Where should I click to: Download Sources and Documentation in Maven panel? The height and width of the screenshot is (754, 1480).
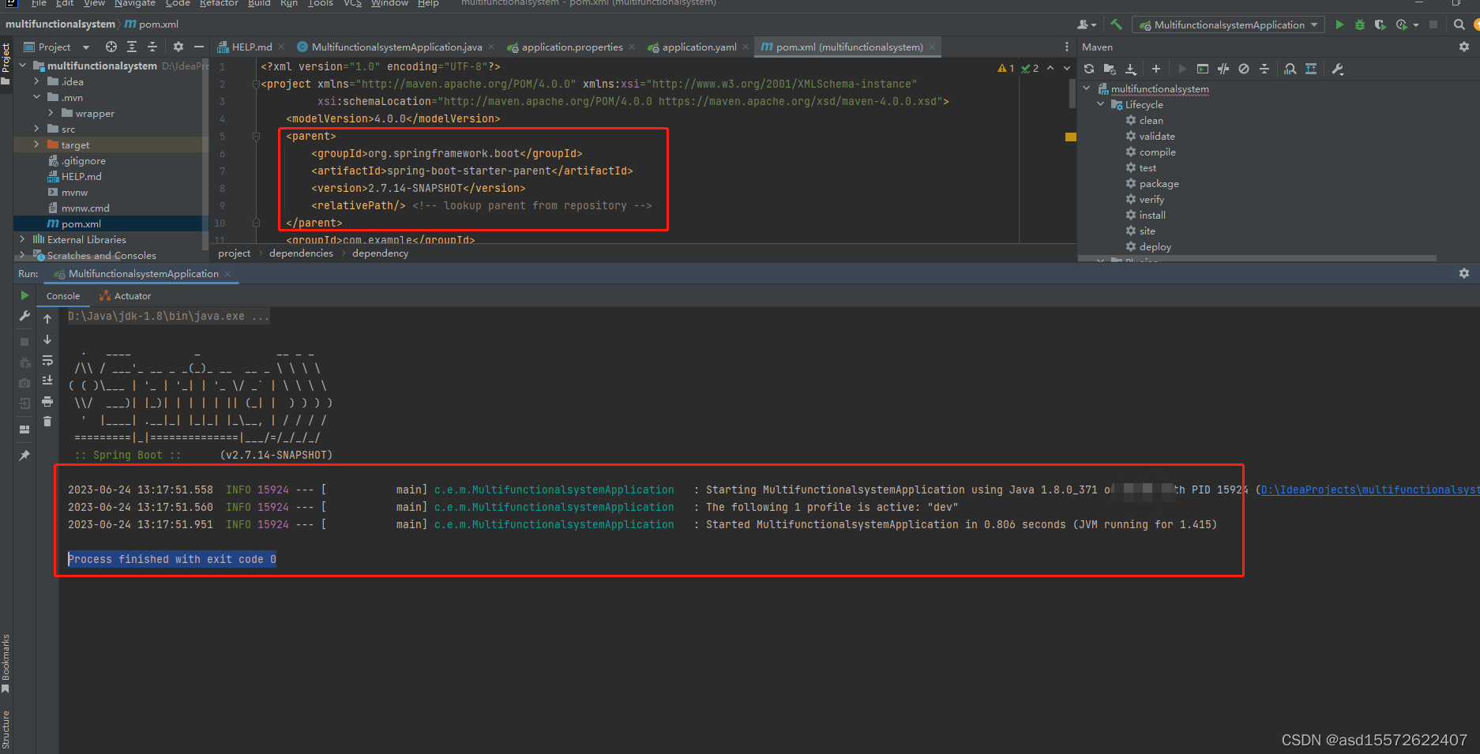click(x=1131, y=69)
